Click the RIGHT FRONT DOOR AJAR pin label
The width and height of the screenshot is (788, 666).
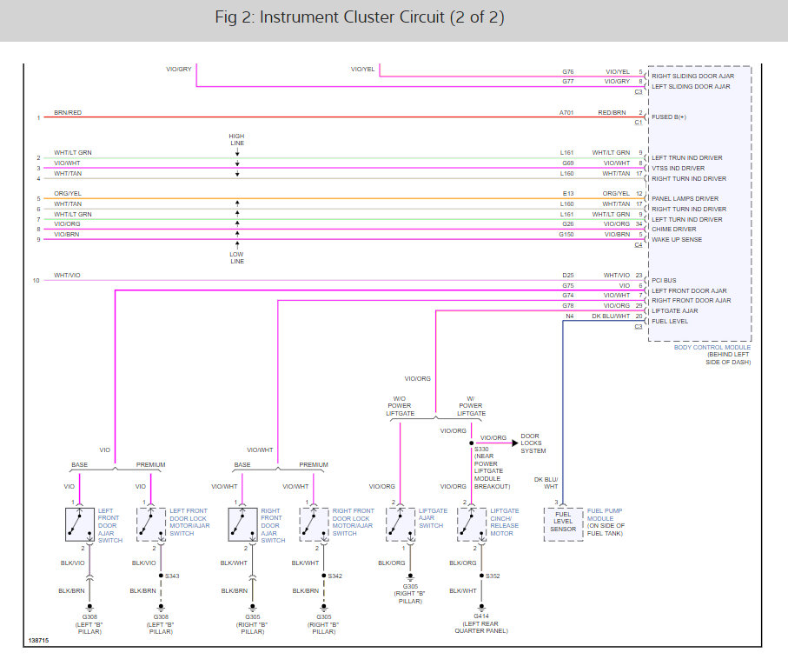click(692, 300)
